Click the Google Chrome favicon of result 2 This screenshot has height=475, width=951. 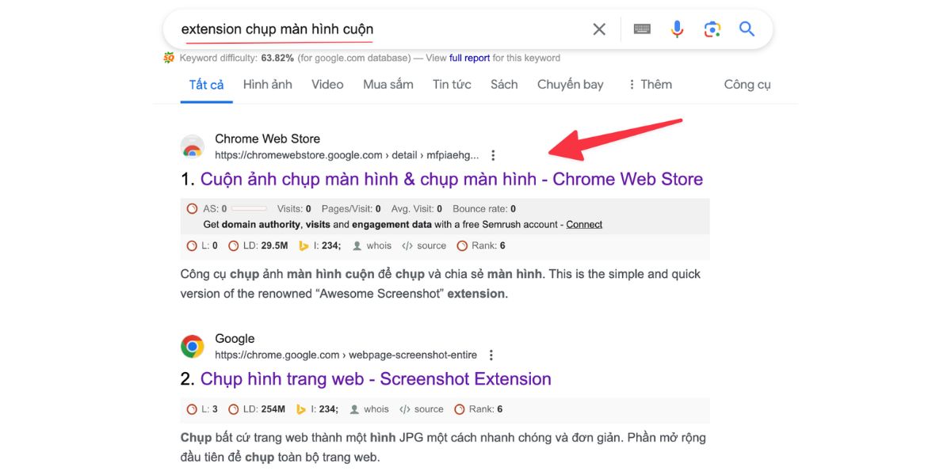click(x=193, y=346)
